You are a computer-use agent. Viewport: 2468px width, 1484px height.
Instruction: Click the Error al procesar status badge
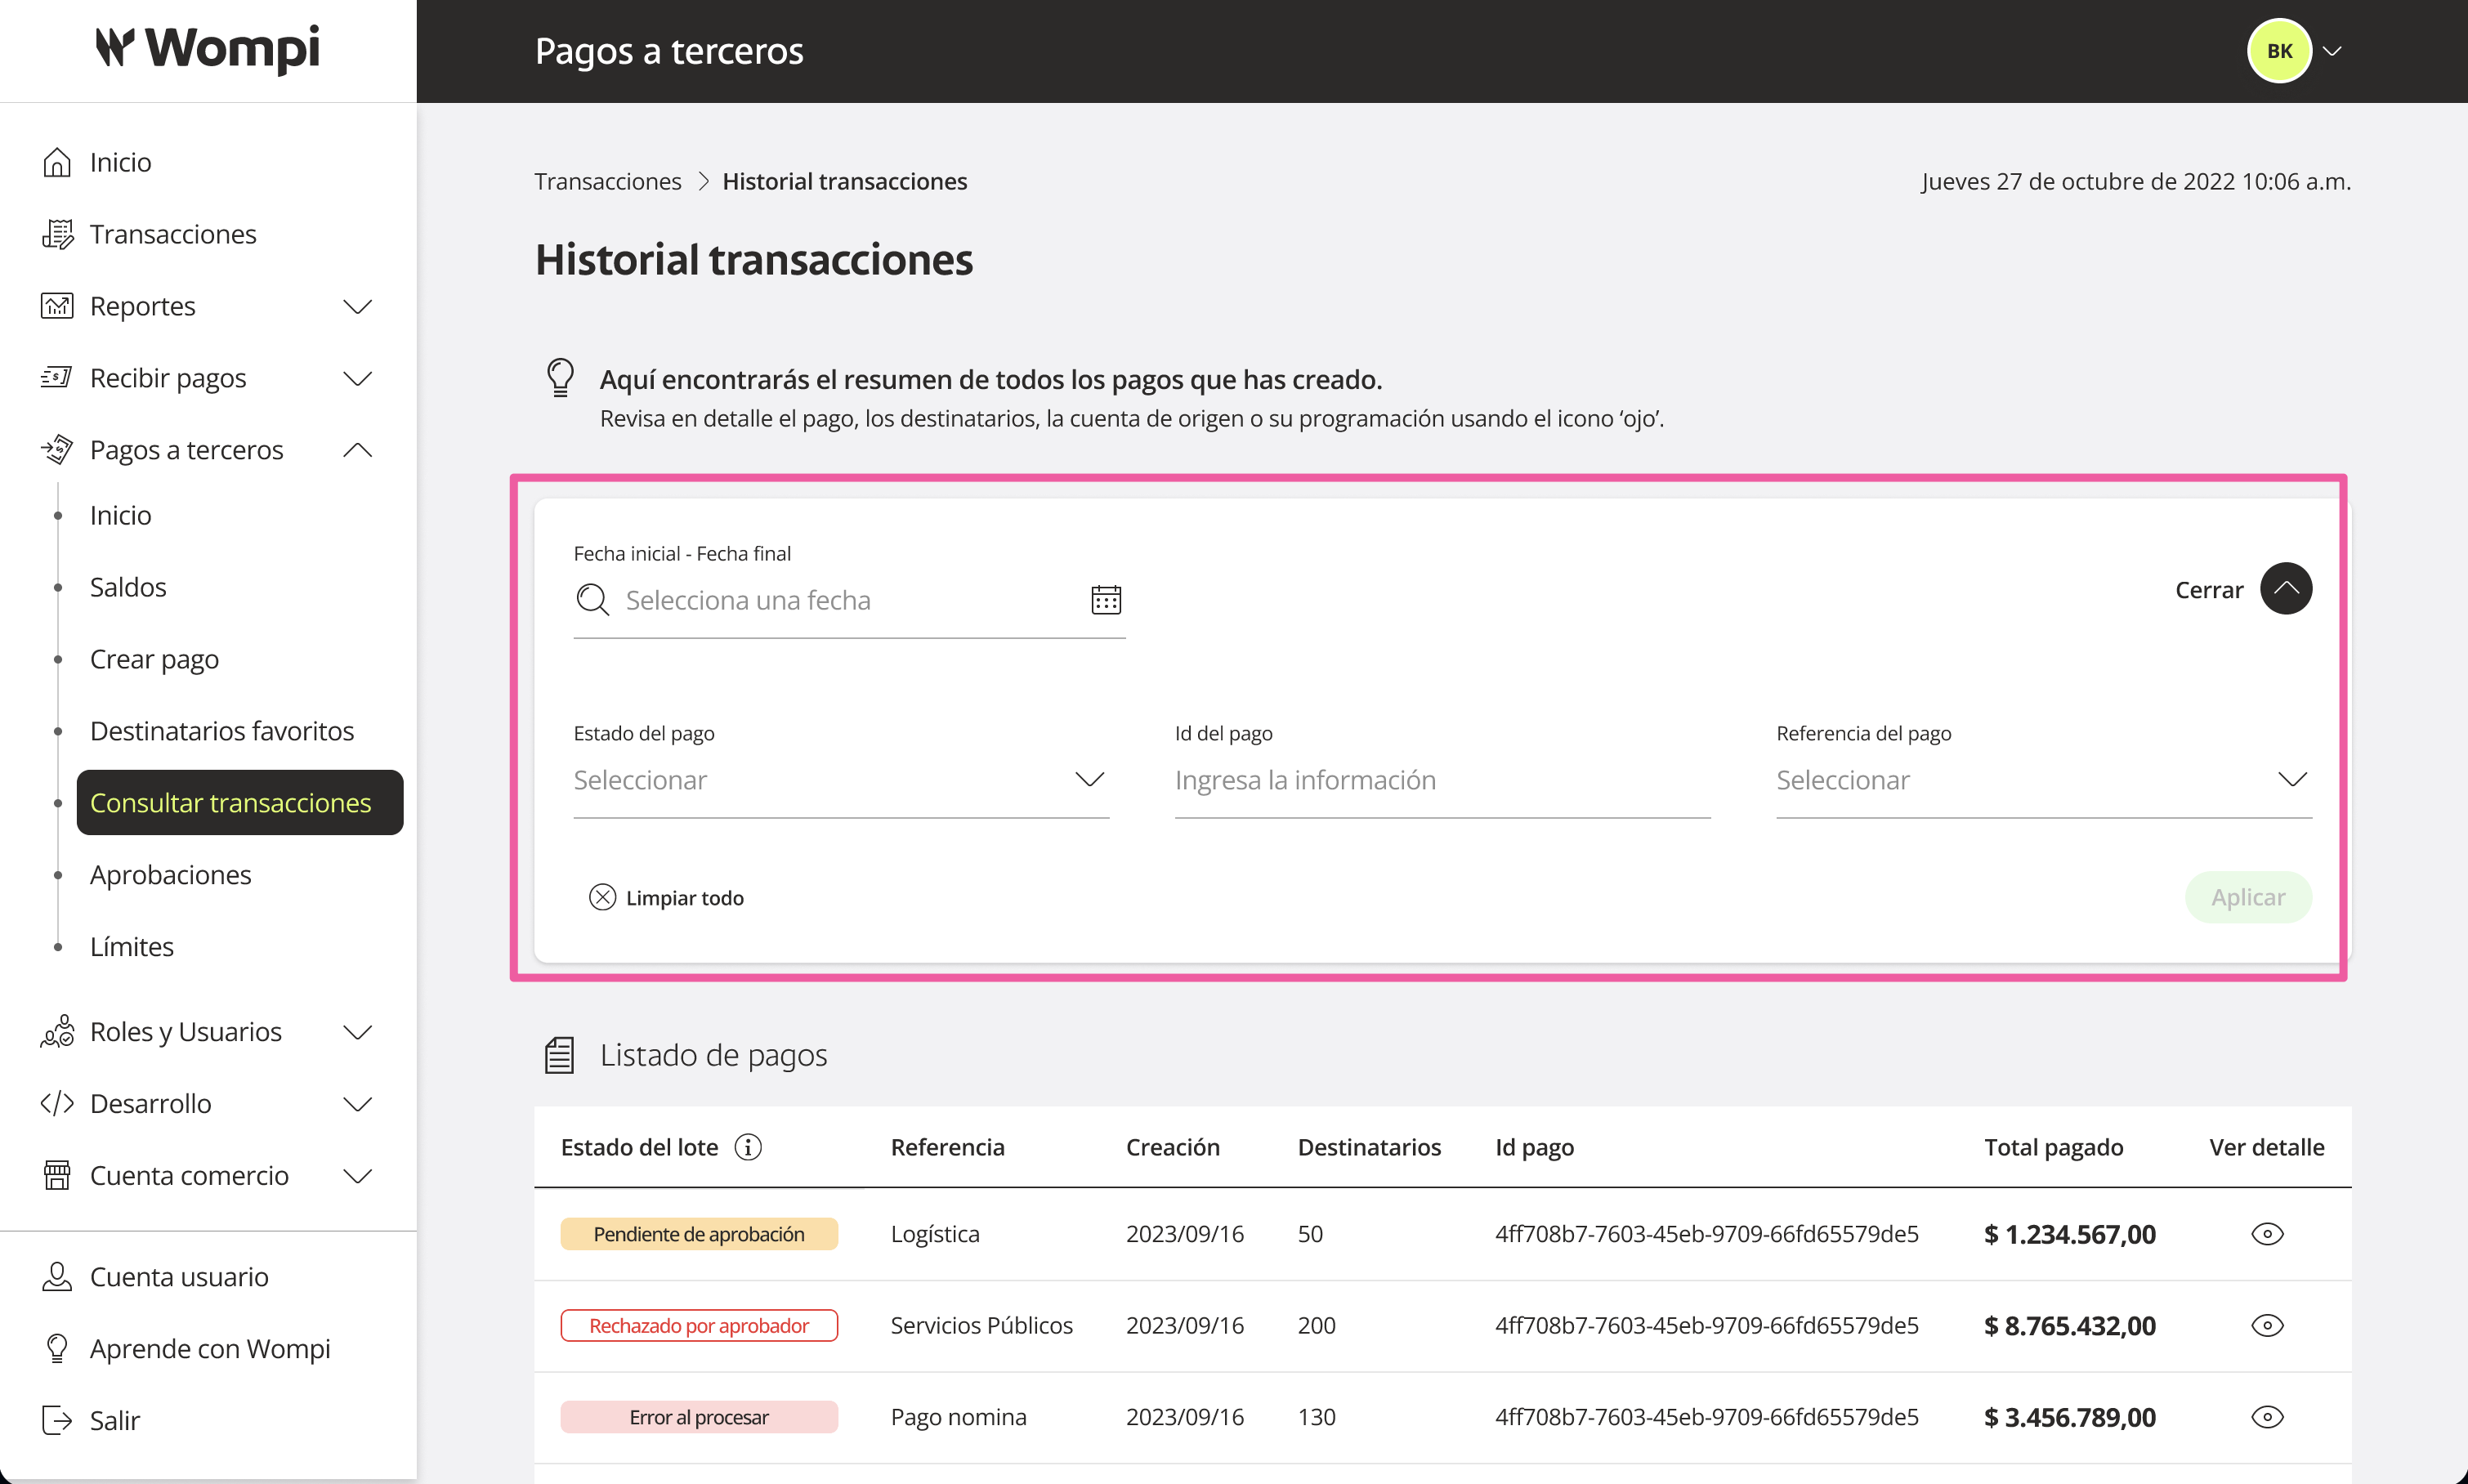click(699, 1417)
